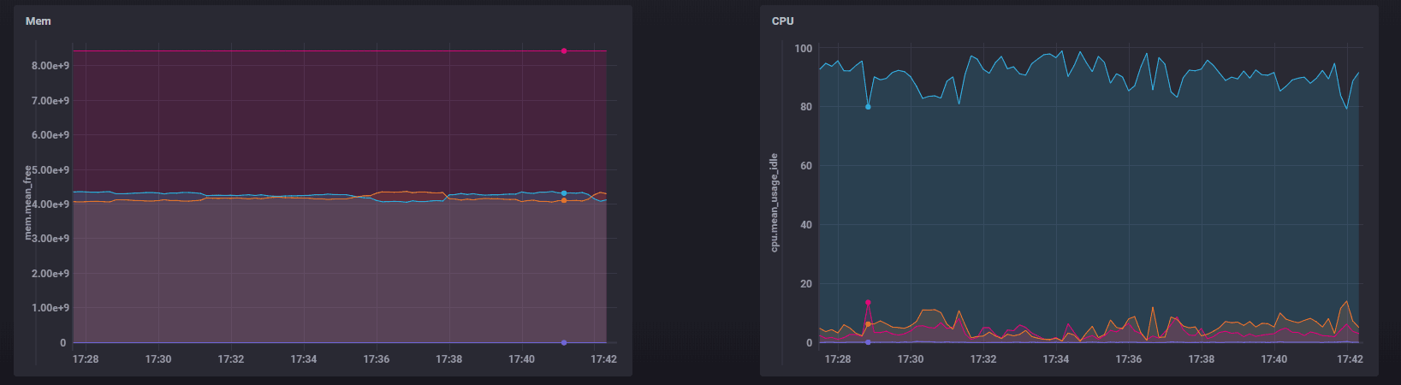
Task: Click the 17:28 time label in Mem chart
Action: pos(86,359)
